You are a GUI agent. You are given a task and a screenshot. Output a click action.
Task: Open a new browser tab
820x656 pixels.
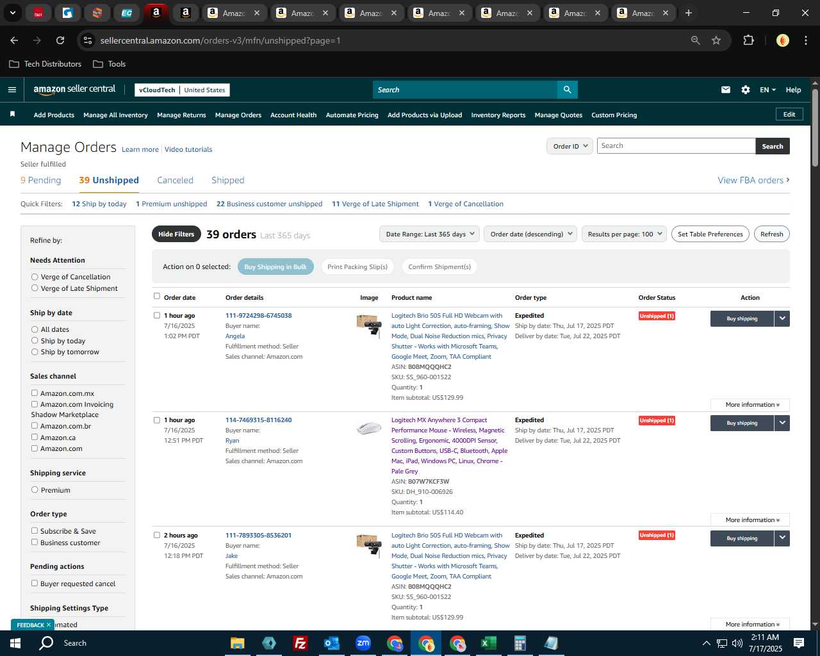689,13
